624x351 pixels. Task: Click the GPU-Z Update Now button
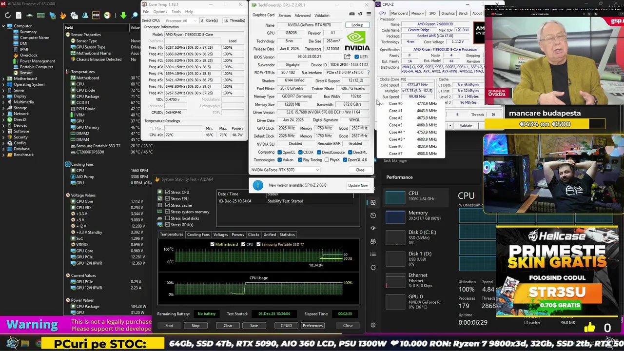(358, 185)
